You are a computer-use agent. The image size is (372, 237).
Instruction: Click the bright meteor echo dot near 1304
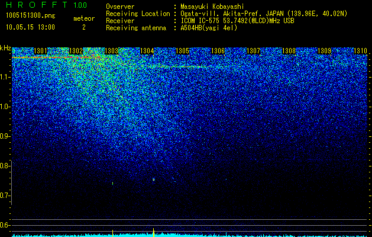point(154,180)
